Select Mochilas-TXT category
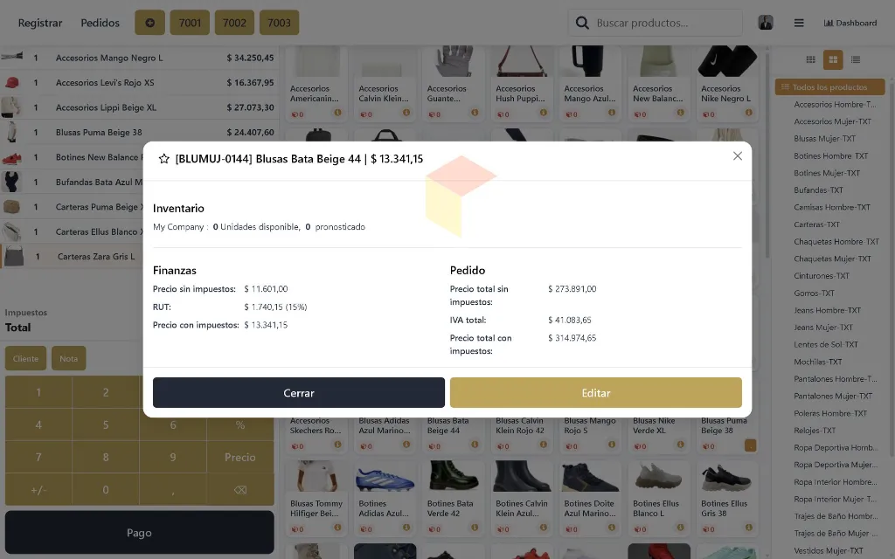Screen dimensions: 895x559 tap(817, 362)
